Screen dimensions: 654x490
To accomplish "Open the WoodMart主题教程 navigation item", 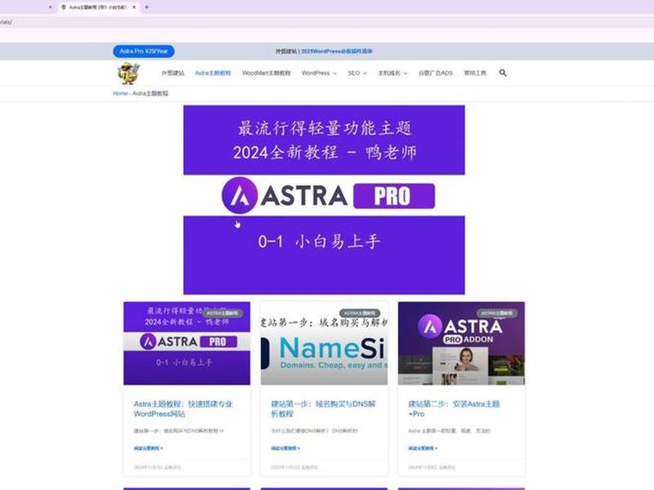I will click(x=267, y=73).
